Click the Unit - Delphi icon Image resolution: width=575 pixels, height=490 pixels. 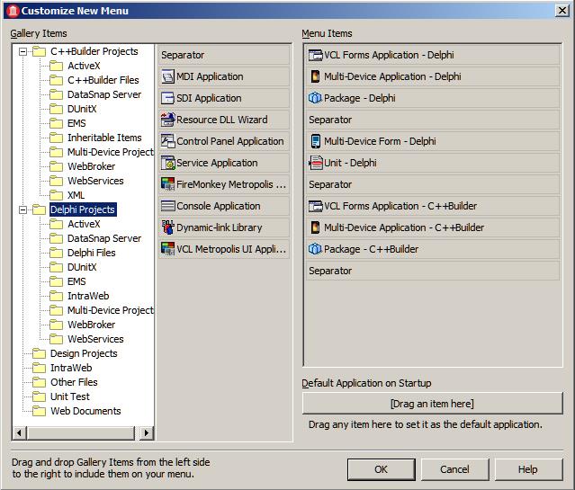tap(315, 163)
